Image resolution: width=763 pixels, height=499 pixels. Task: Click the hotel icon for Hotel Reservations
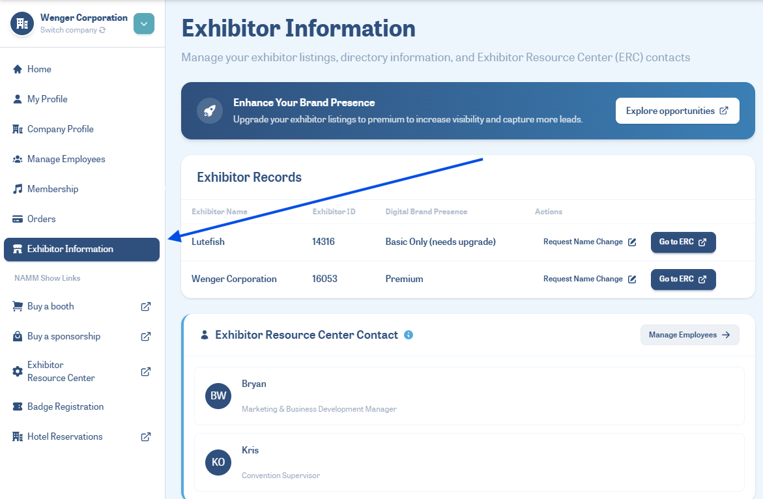tap(18, 436)
